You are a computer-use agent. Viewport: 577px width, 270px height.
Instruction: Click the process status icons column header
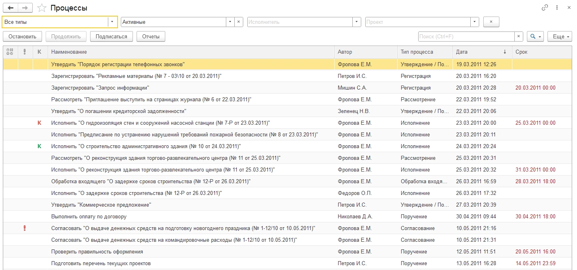10,52
